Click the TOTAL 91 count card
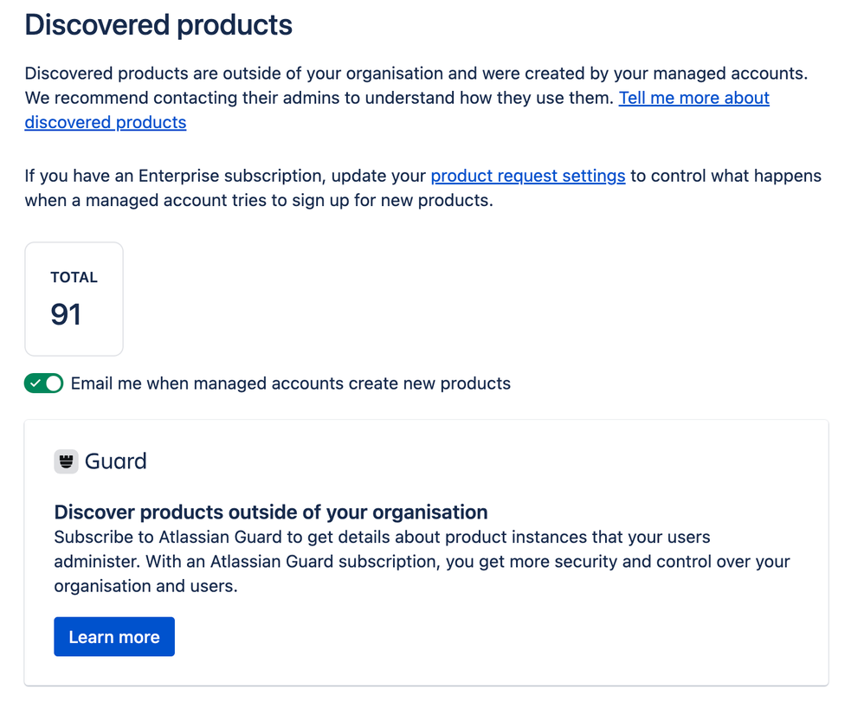This screenshot has width=864, height=715. click(x=74, y=300)
